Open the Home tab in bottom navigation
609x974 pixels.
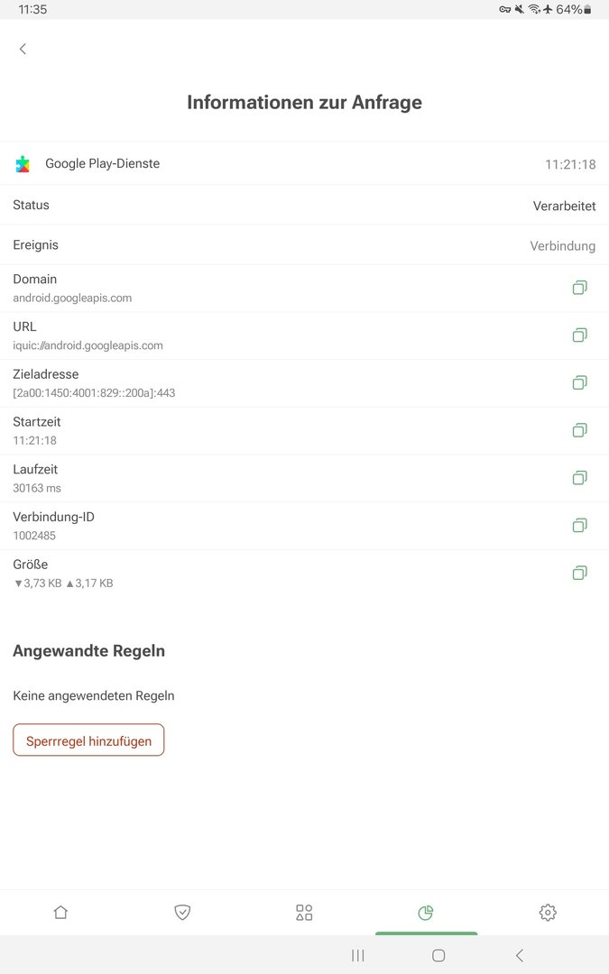(60, 913)
